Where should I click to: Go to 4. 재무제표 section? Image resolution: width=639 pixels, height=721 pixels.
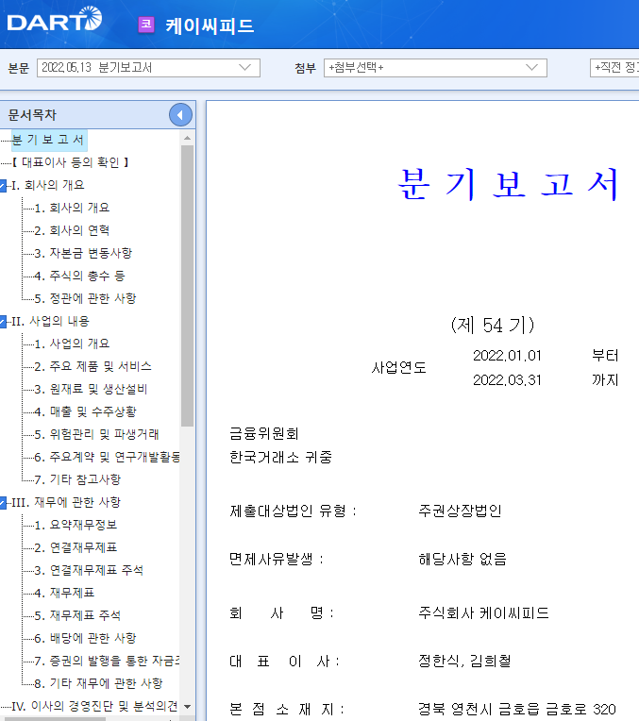coord(64,593)
